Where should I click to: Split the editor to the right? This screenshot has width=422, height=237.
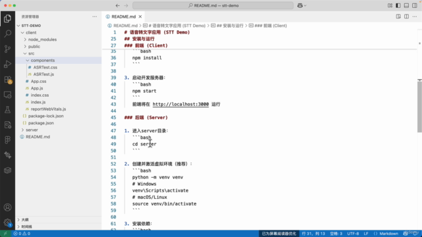click(x=406, y=16)
